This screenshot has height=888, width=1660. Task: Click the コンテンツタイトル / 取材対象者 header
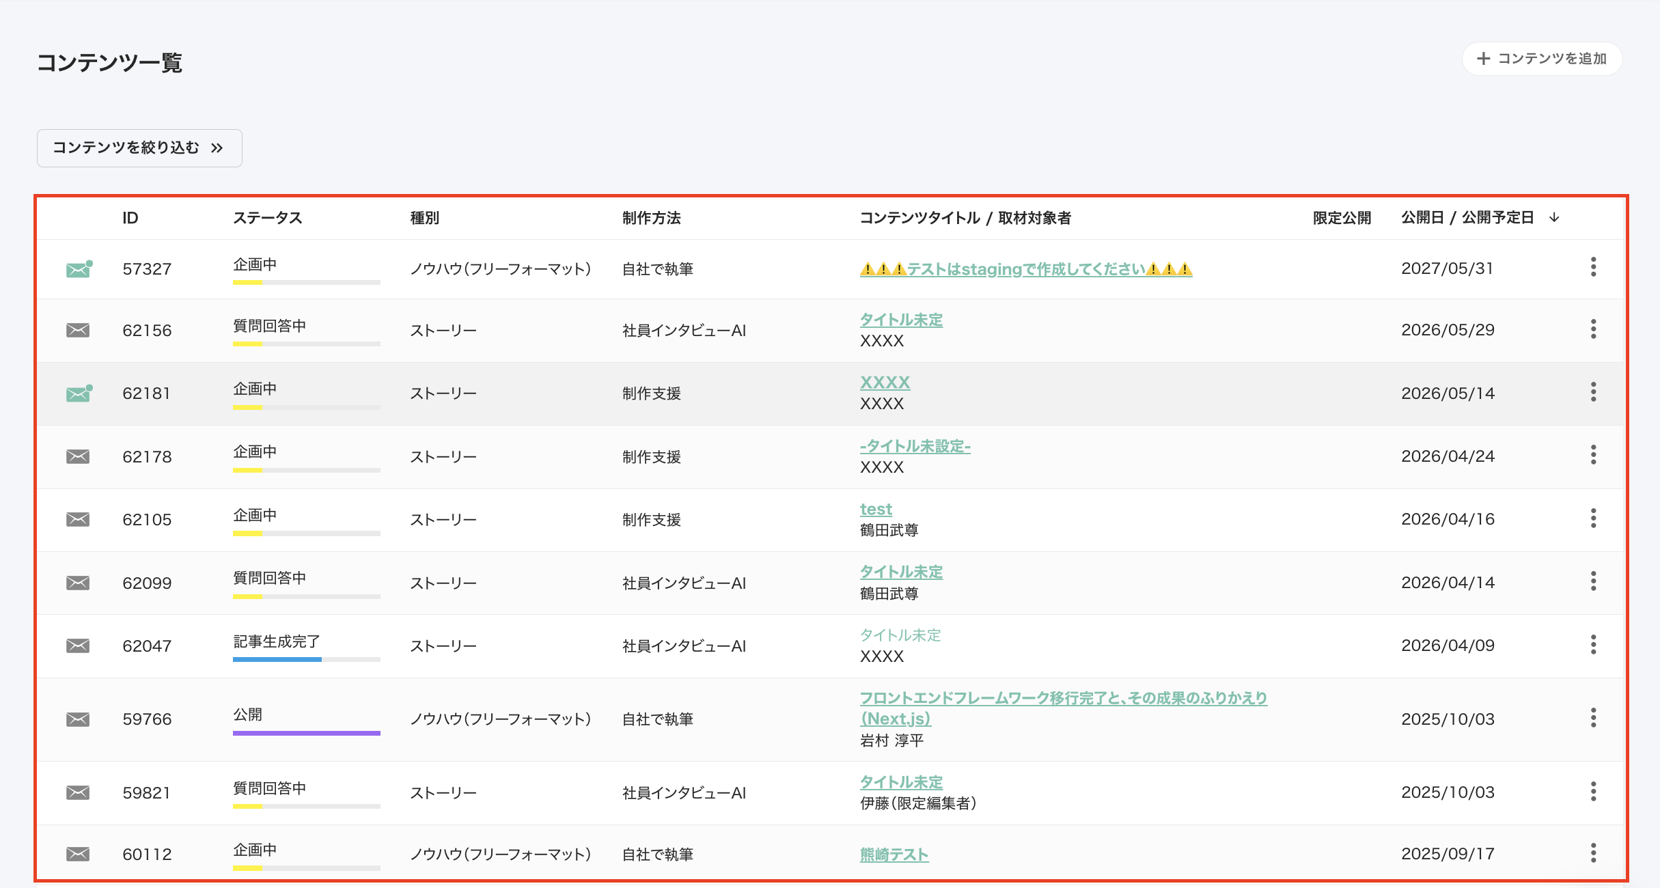965,218
